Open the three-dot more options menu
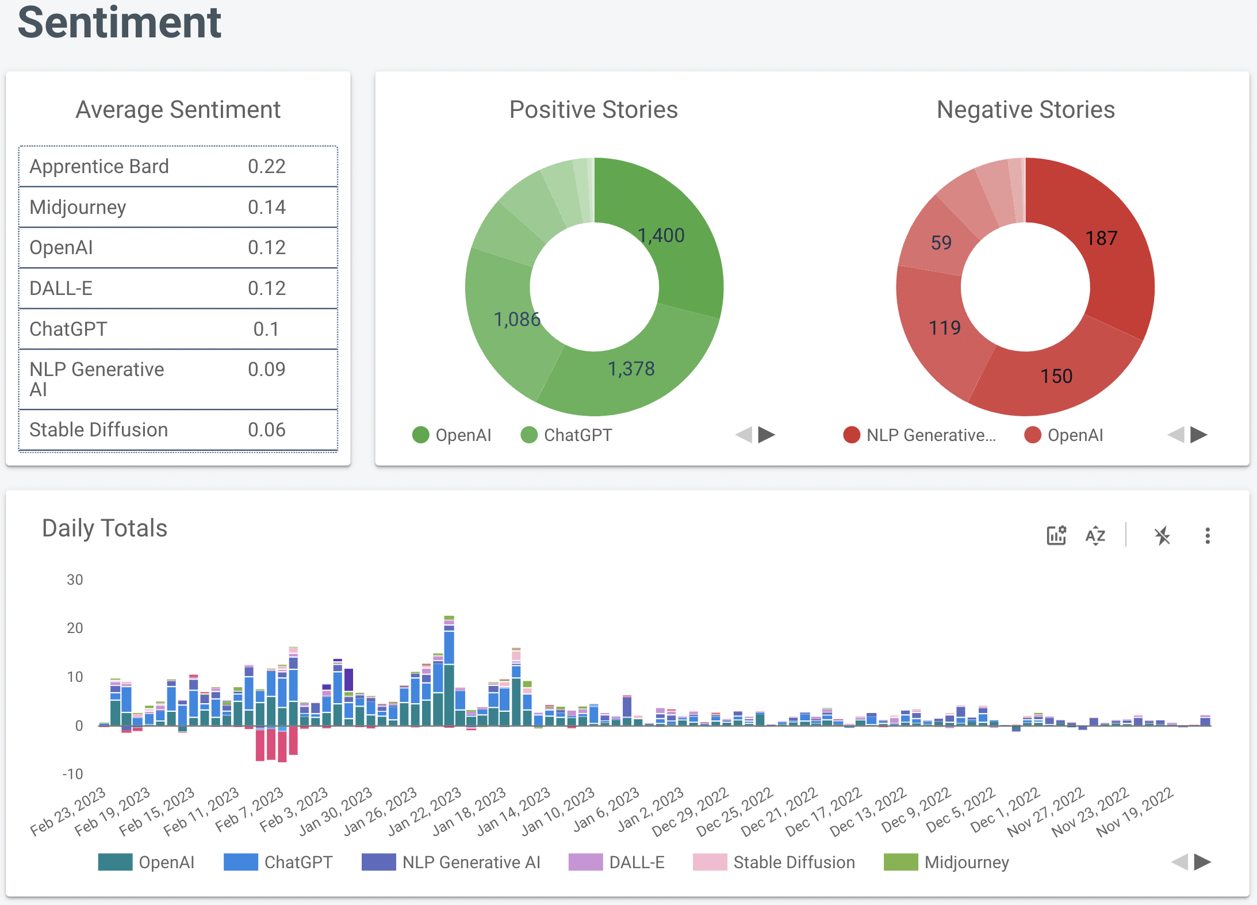 pyautogui.click(x=1208, y=535)
